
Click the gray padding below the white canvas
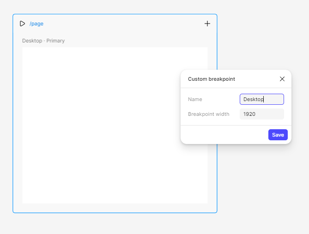coord(115,208)
